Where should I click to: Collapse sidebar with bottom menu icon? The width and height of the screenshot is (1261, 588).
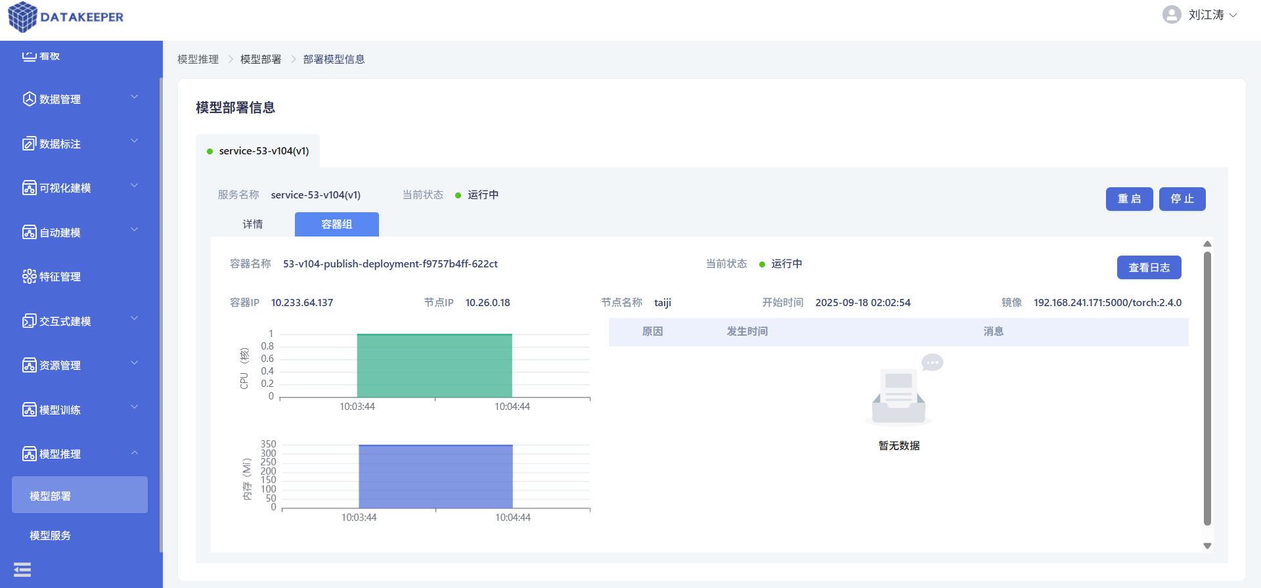[22, 570]
